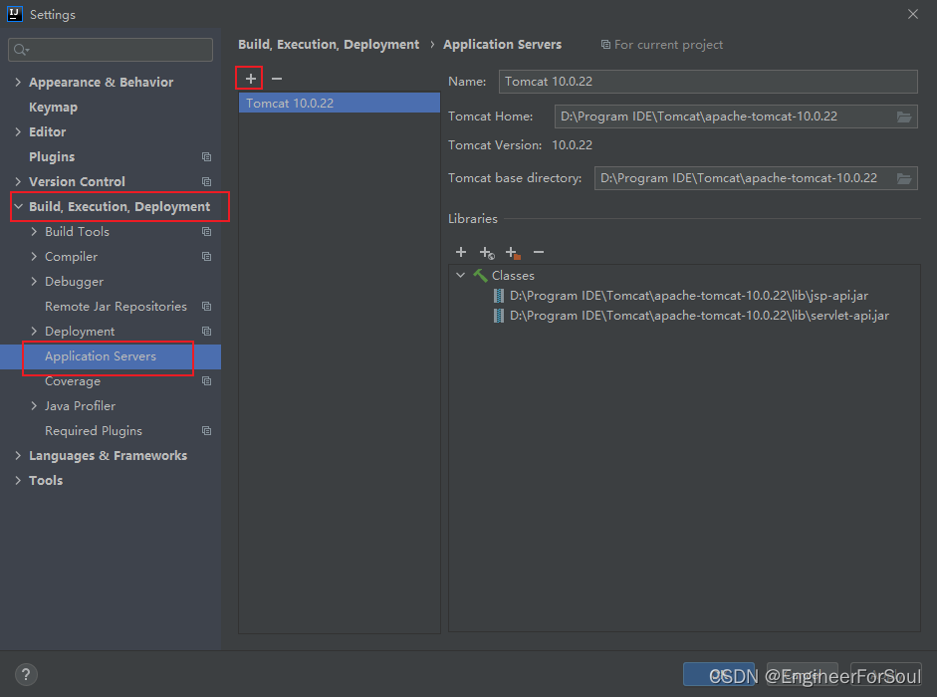The image size is (937, 697).
Task: Add a library with the Libraries plus icon
Action: (461, 252)
